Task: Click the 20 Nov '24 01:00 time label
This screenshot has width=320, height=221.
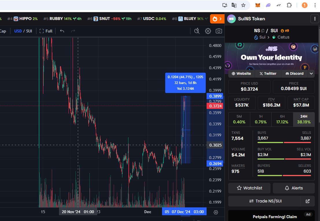Action: click(78, 212)
